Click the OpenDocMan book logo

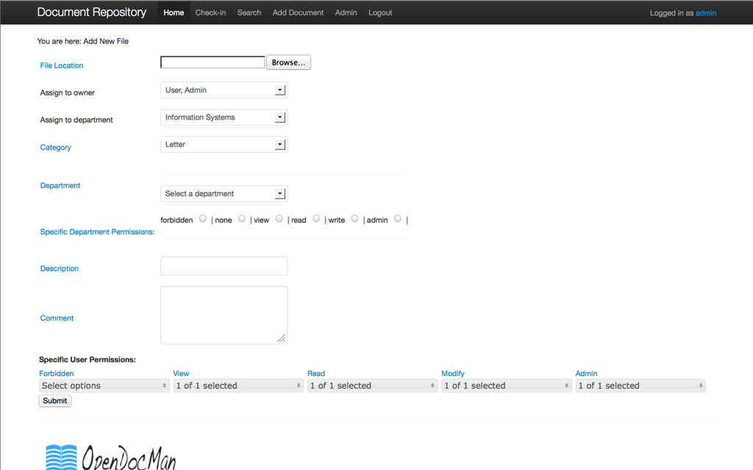click(61, 456)
